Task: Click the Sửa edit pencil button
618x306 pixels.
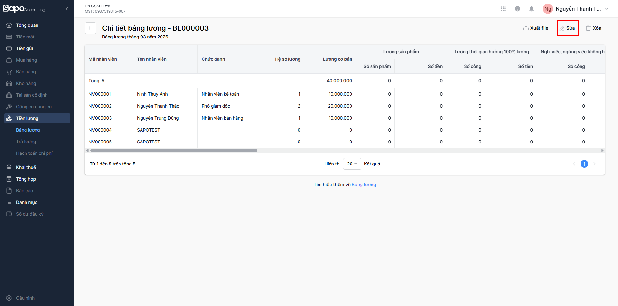Action: coord(568,28)
